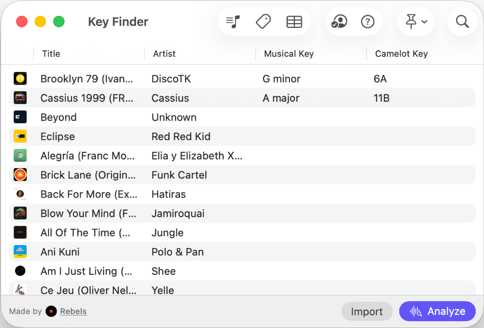Click the Brick Lane album artwork
The image size is (484, 328).
pyautogui.click(x=20, y=175)
